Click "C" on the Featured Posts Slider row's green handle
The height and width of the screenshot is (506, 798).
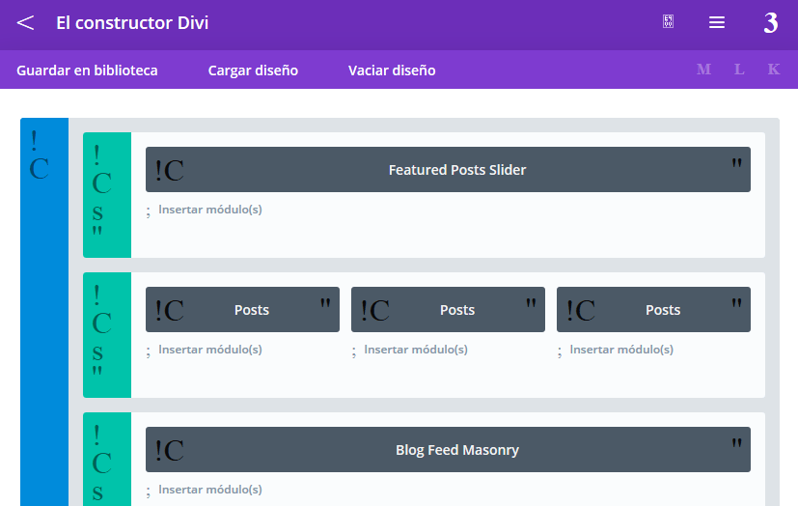(101, 183)
